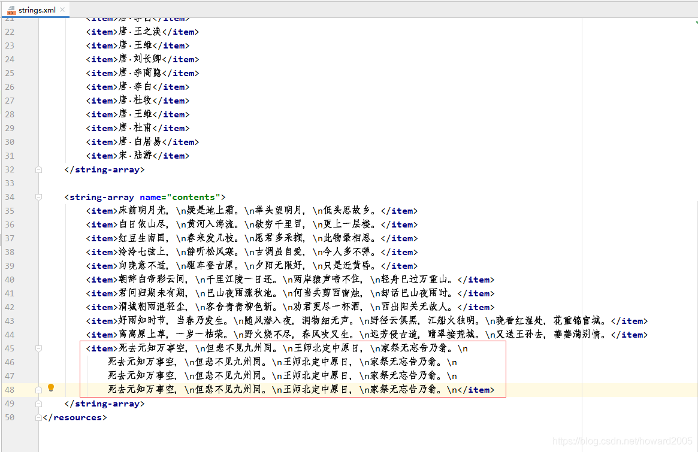
Task: Click the closing item tag on line 48
Action: point(476,390)
